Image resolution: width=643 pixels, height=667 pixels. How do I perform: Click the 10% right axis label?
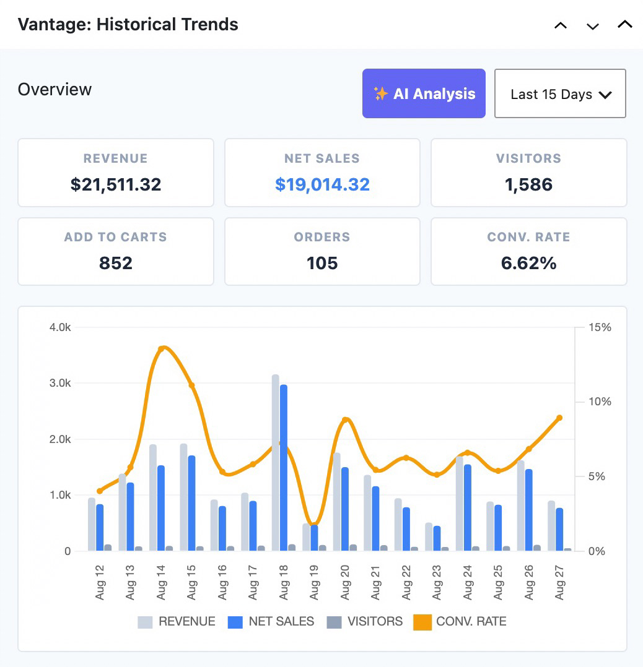click(600, 401)
